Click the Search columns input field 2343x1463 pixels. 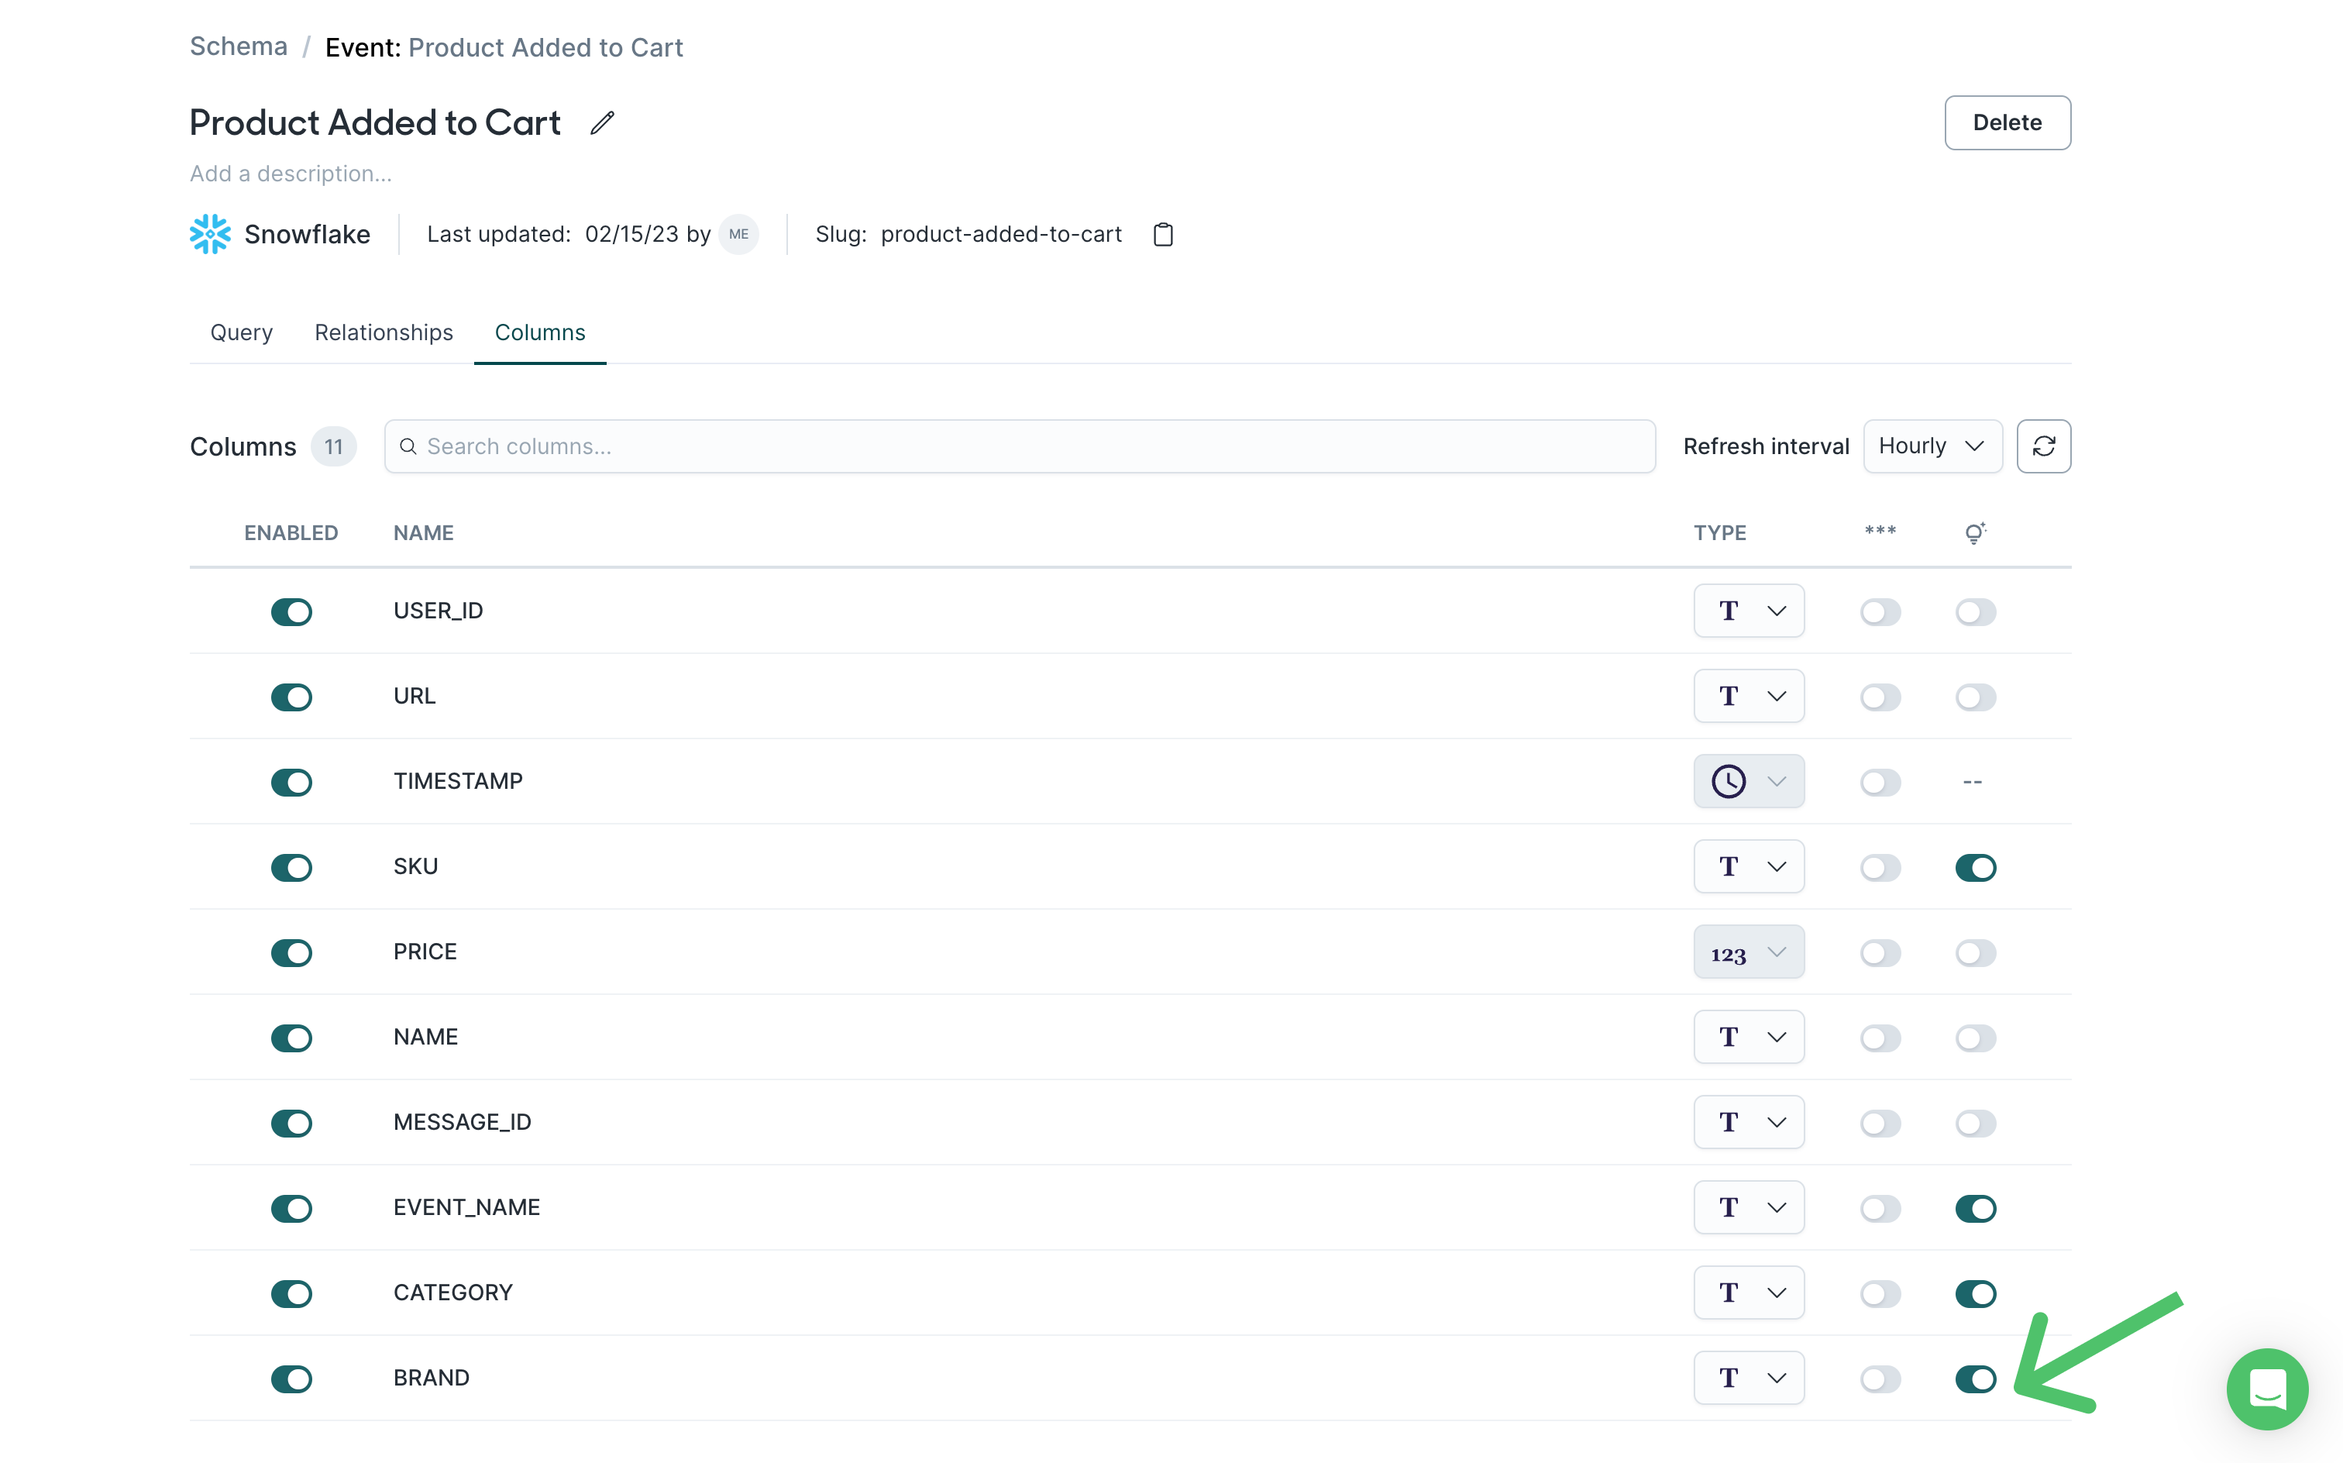pos(1020,445)
